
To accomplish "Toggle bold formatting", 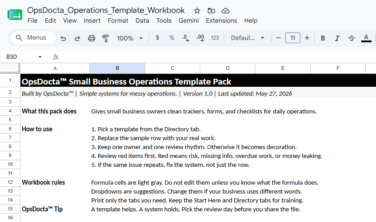I will coord(323,38).
